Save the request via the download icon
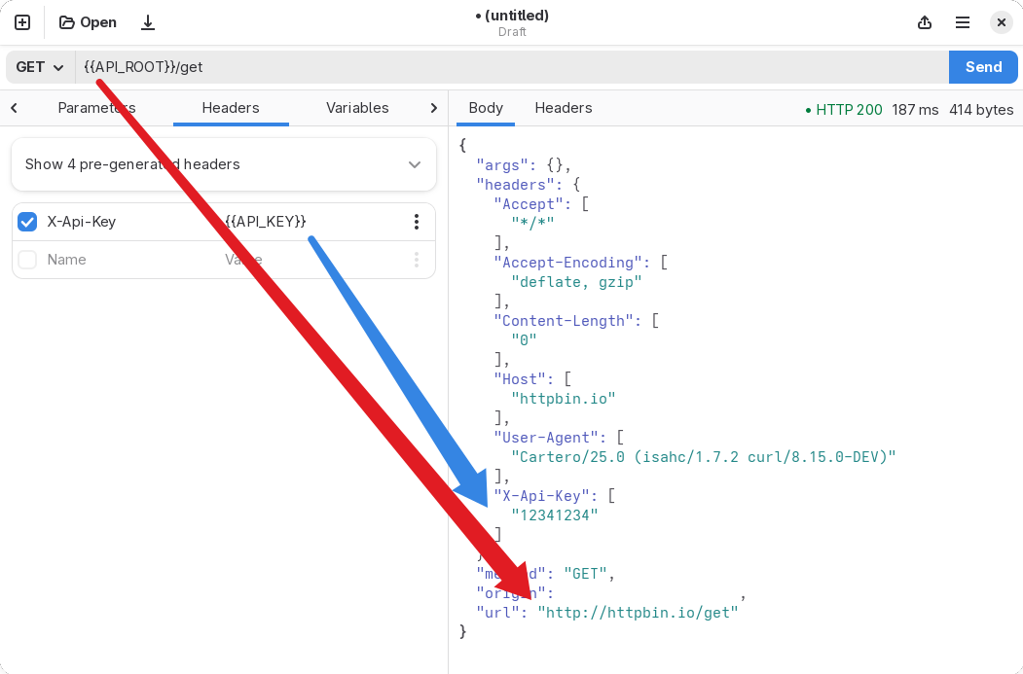Viewport: 1023px width, 674px height. pyautogui.click(x=147, y=21)
